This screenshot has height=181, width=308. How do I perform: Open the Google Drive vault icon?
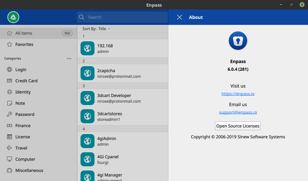13,17
